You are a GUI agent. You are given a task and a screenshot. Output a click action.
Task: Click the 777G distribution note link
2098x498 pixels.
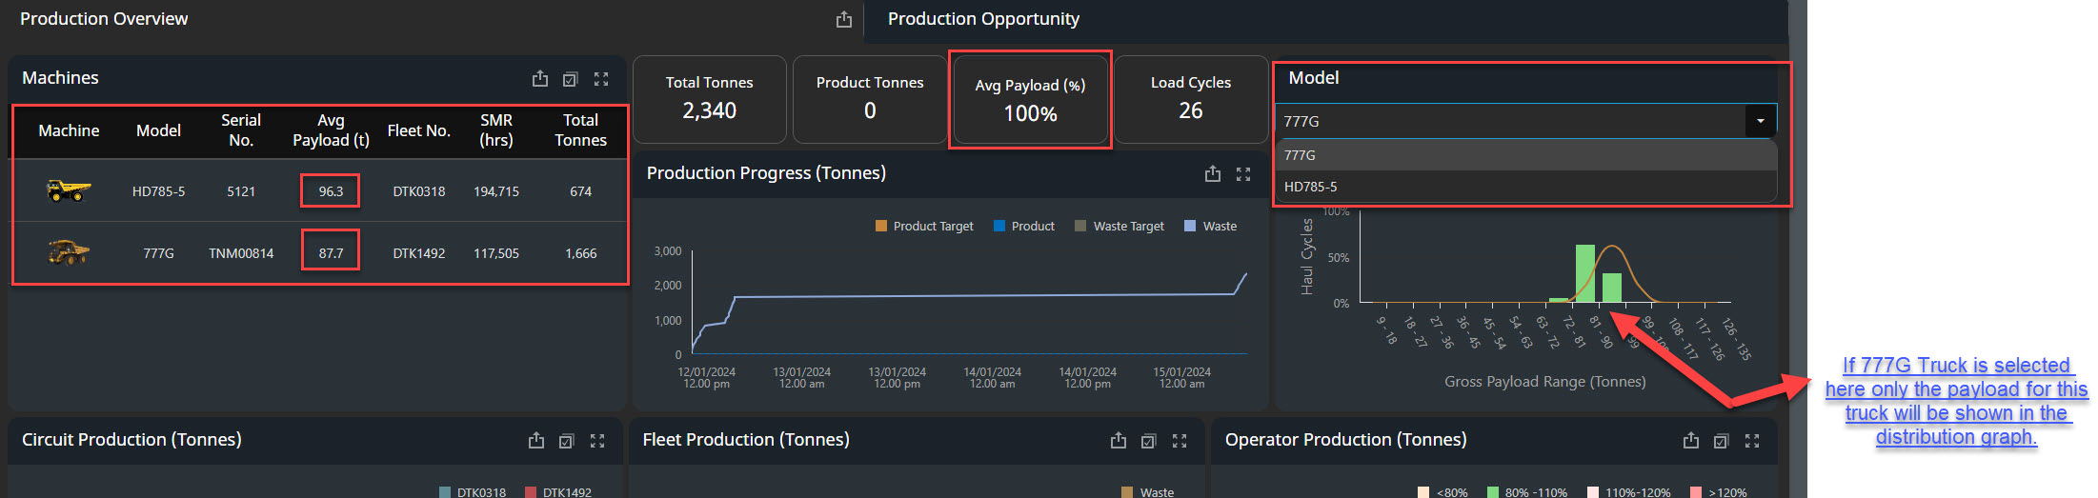tap(1956, 401)
